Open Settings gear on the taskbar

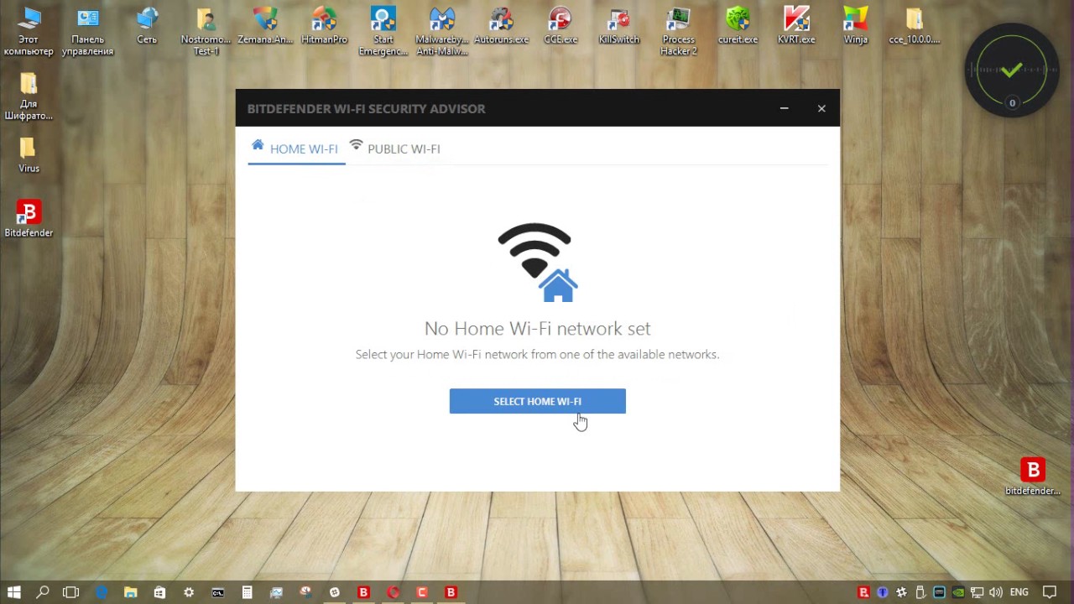click(189, 592)
